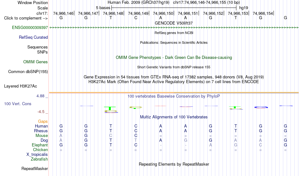
Task: Click the ENSG00000309397 gene label
Action: [x=30, y=28]
